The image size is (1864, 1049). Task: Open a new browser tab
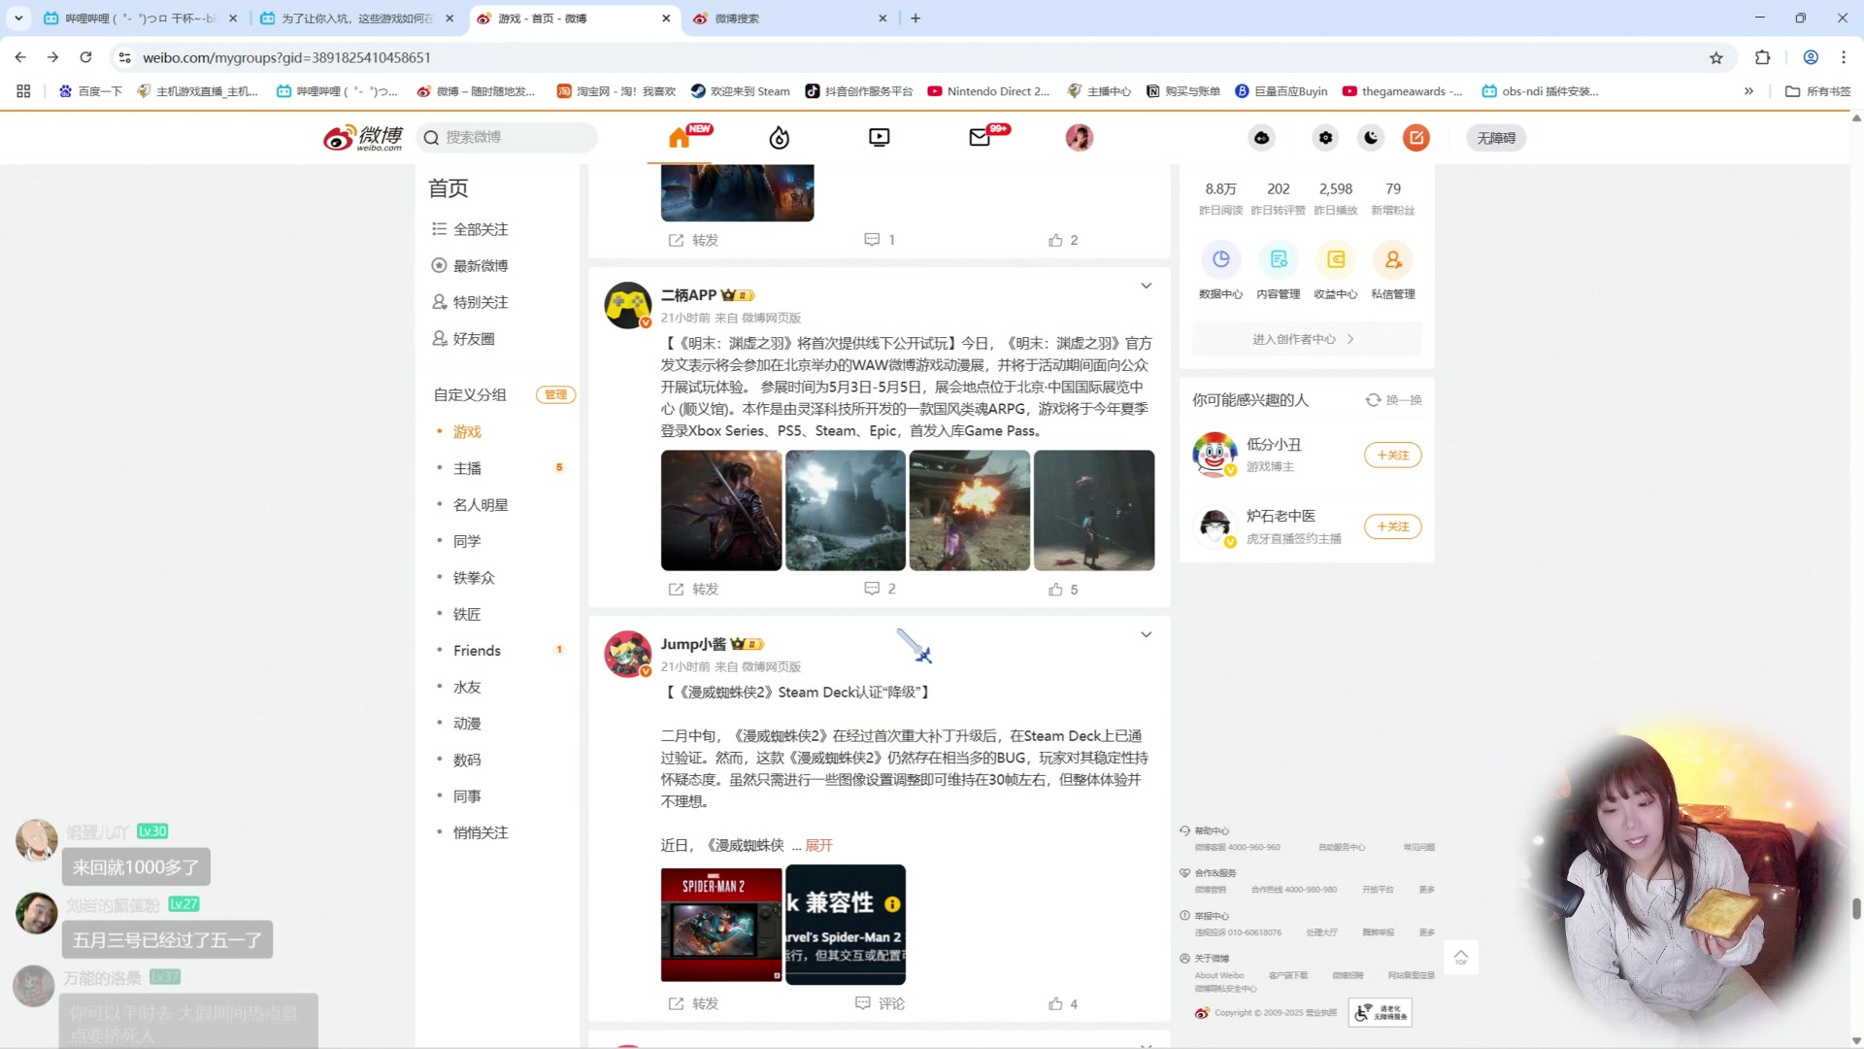915,18
